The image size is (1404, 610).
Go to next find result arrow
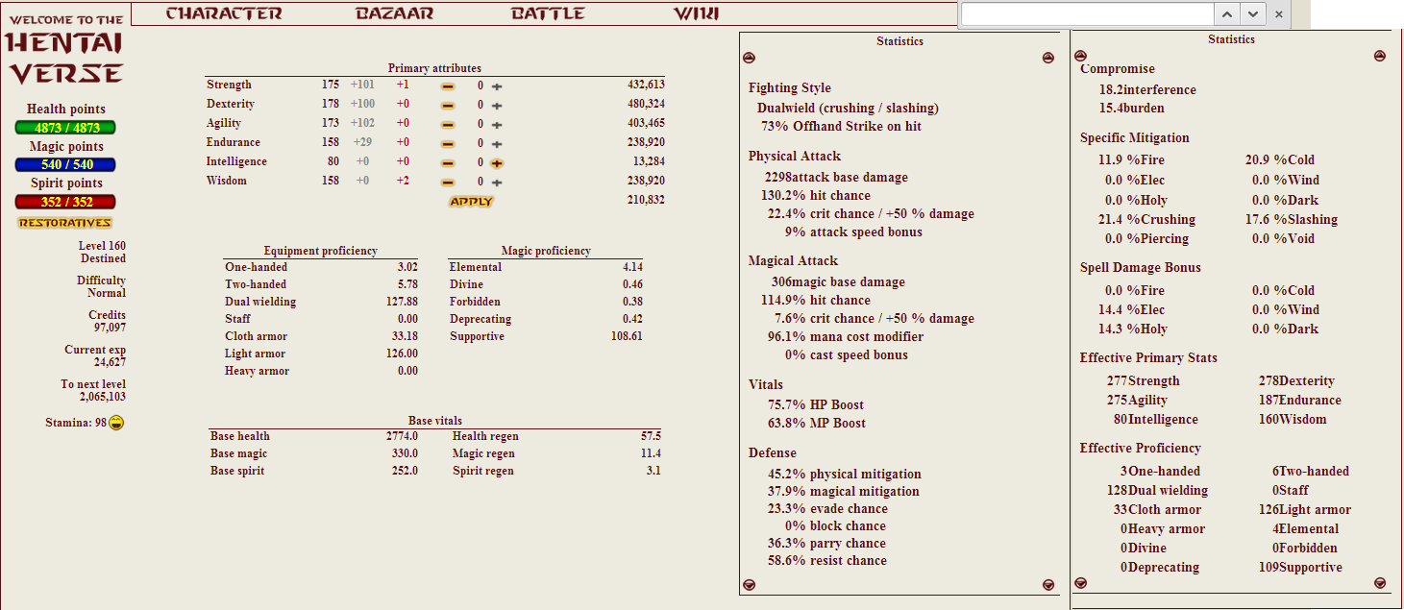1252,14
